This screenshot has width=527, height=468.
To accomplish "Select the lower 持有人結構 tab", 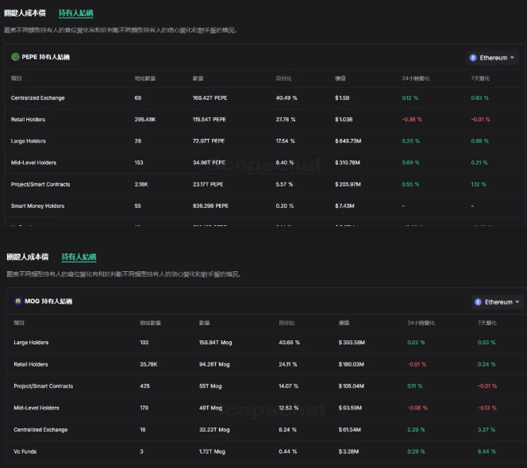I will pyautogui.click(x=79, y=257).
